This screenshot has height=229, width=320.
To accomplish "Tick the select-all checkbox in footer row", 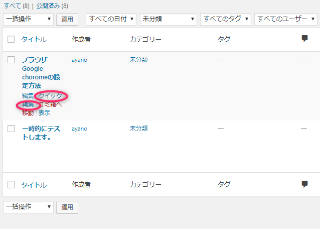I will coord(11,184).
